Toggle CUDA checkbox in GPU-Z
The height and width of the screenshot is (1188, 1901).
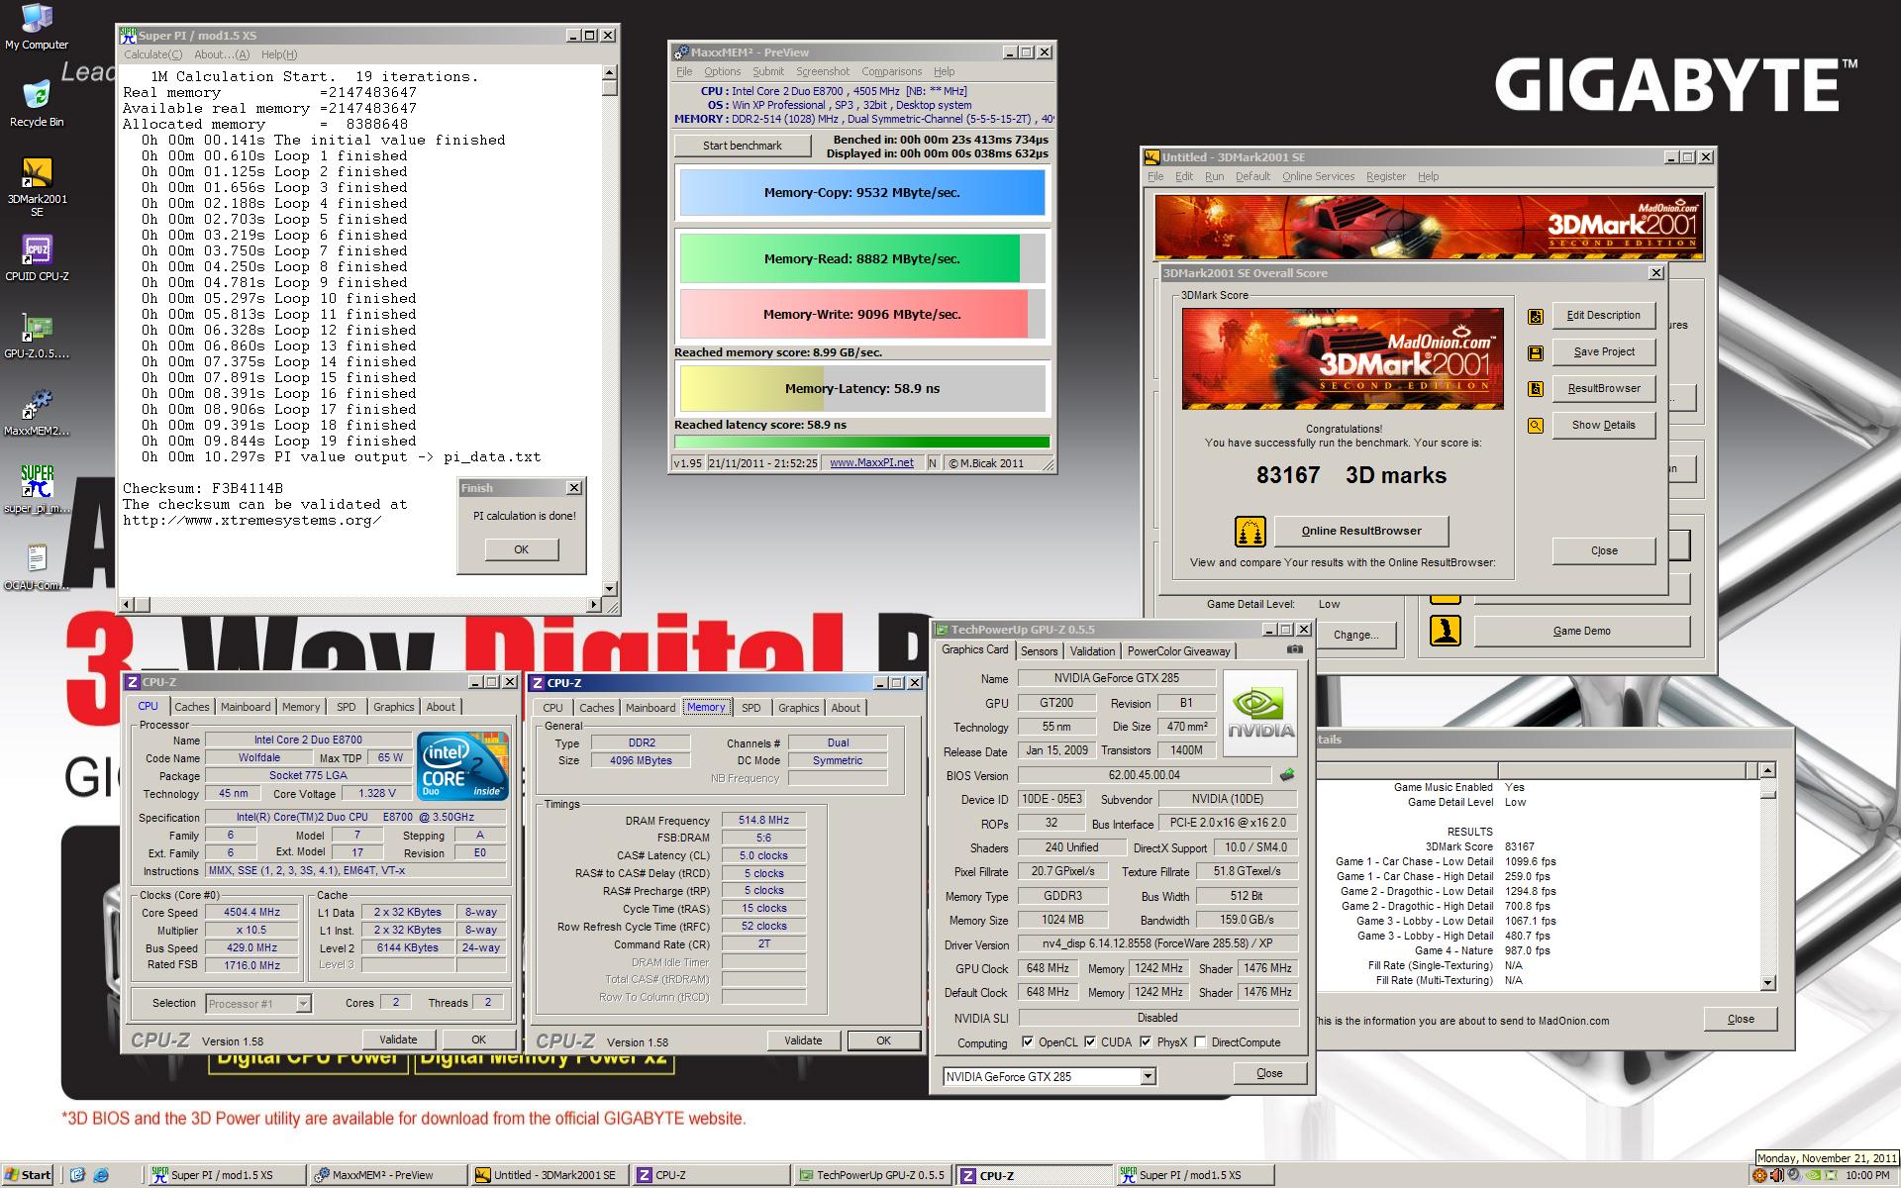coord(1090,1042)
